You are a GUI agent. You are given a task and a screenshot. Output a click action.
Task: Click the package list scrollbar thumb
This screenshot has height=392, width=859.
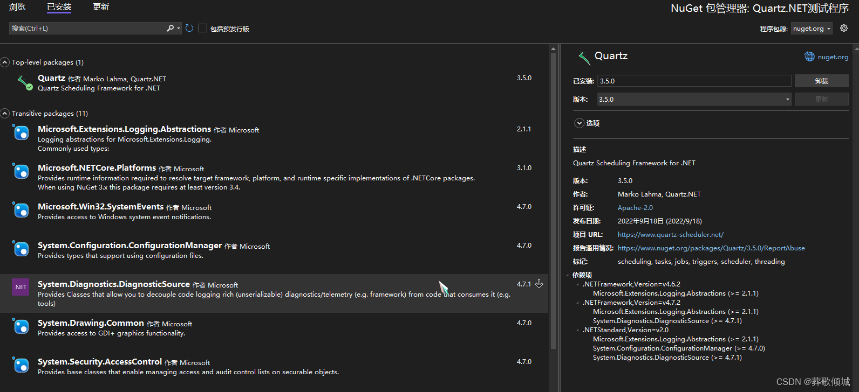553,202
